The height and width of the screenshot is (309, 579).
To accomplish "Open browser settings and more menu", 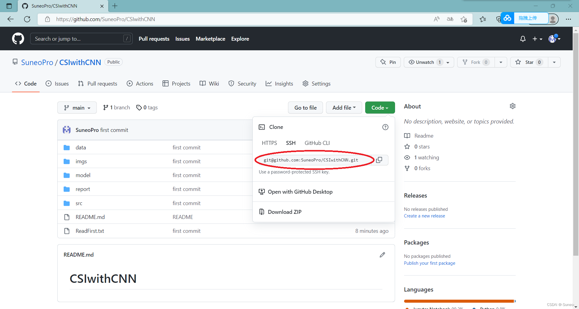I will click(568, 19).
